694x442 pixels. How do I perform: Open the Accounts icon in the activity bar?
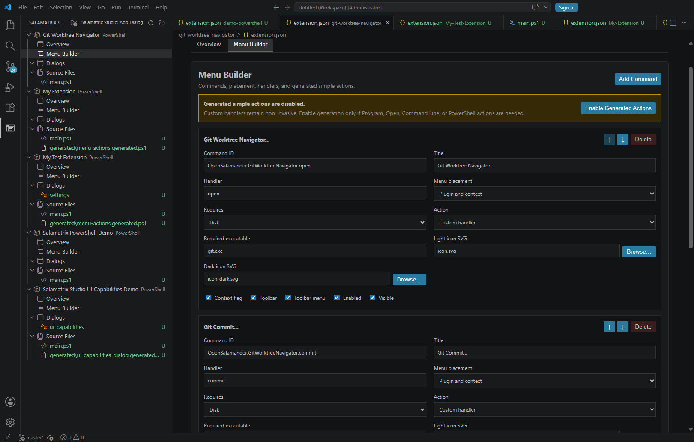pyautogui.click(x=10, y=402)
